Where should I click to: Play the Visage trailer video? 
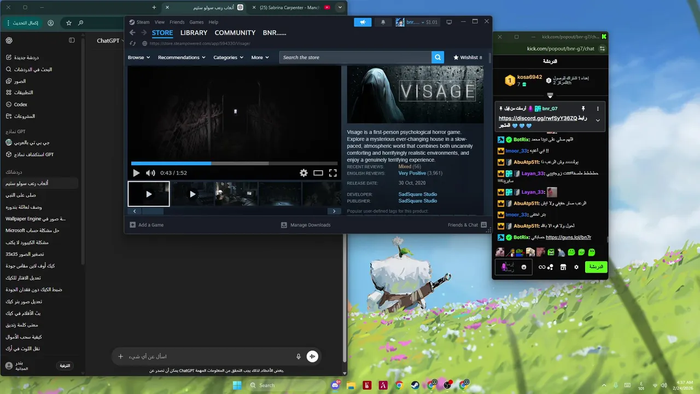[136, 173]
